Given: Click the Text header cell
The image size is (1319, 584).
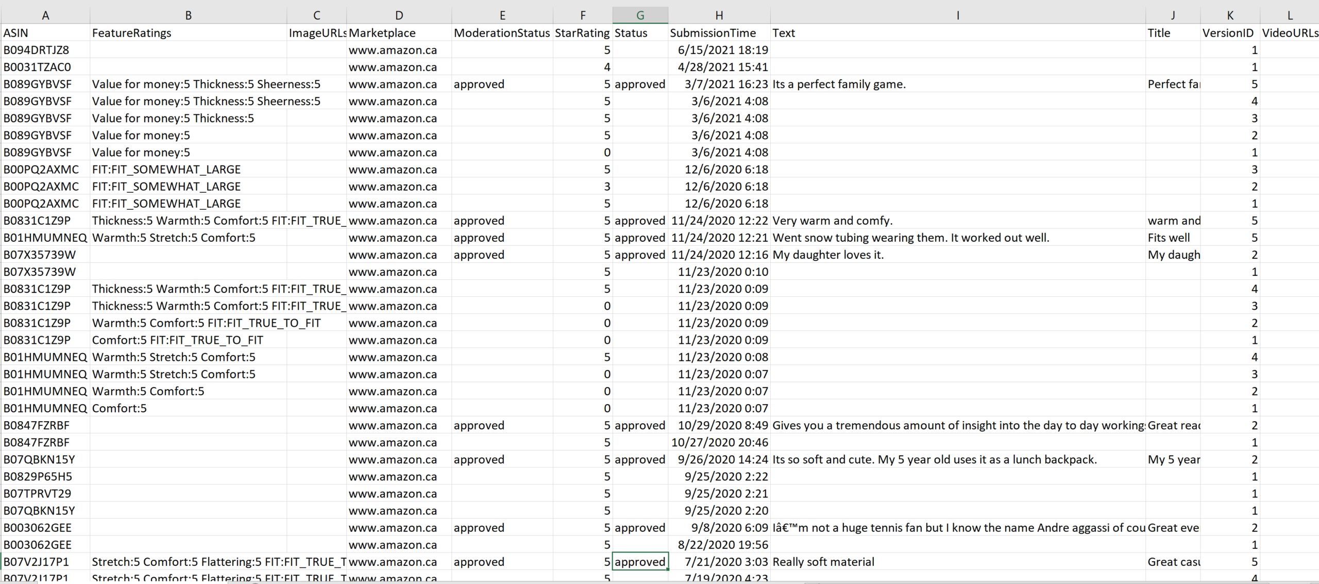Looking at the screenshot, I should point(958,33).
